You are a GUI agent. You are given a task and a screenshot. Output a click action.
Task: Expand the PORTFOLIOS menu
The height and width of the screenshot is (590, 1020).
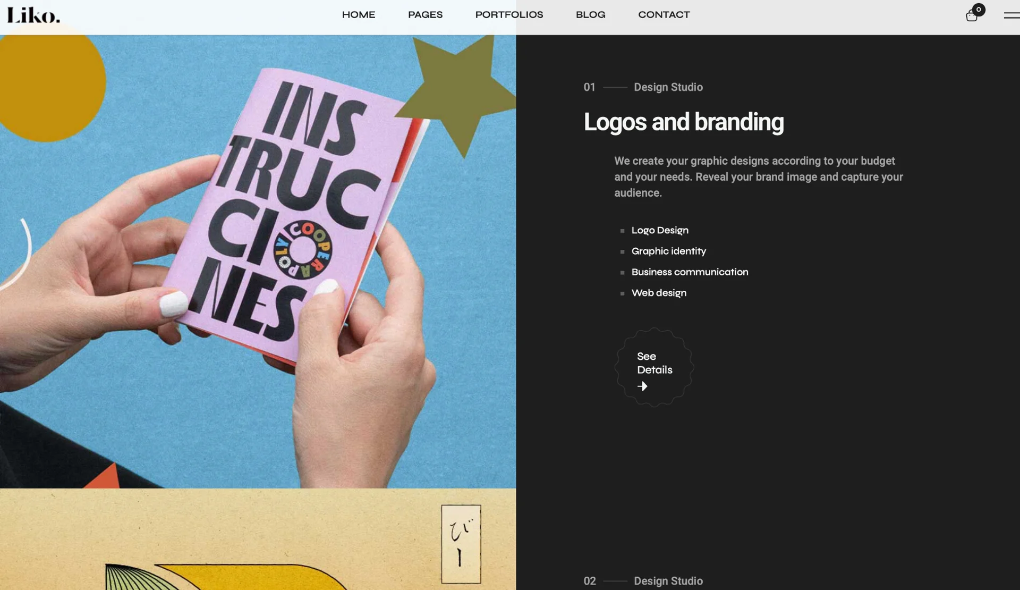click(508, 15)
